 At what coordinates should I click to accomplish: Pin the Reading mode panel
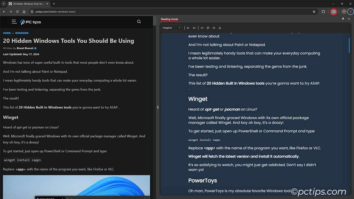click(x=343, y=19)
